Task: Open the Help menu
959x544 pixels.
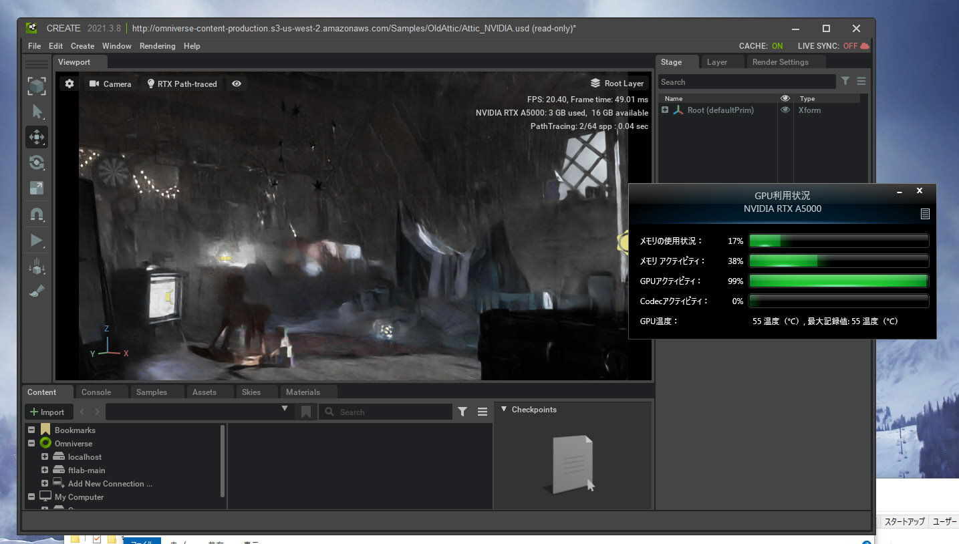Action: coord(192,46)
